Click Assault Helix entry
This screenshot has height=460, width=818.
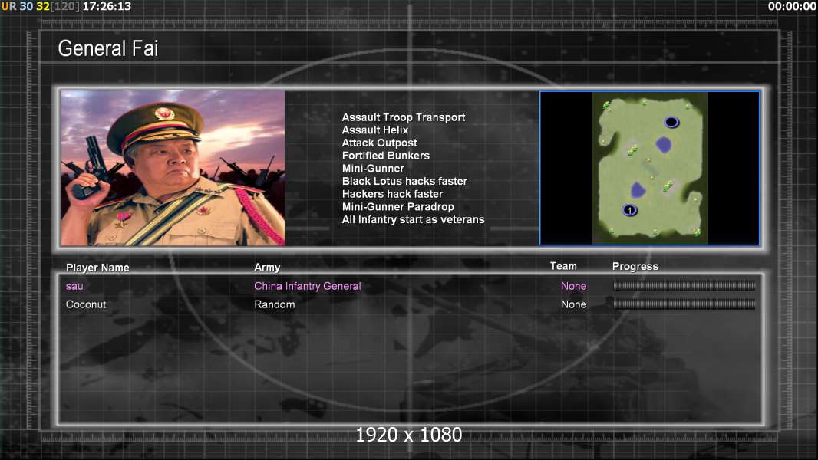(x=375, y=130)
